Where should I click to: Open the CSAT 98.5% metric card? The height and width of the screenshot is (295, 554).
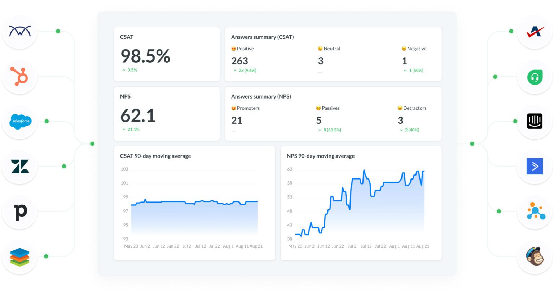(x=167, y=54)
